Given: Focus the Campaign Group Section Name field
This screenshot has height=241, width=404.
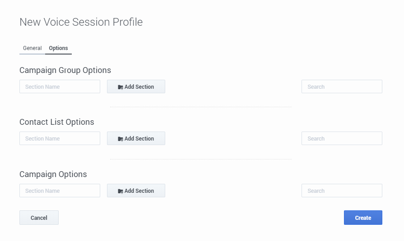Looking at the screenshot, I should 60,86.
